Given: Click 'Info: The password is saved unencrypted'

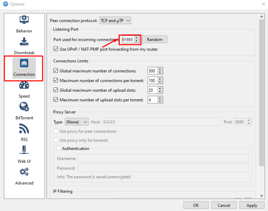Looking at the screenshot, I should [x=94, y=177].
